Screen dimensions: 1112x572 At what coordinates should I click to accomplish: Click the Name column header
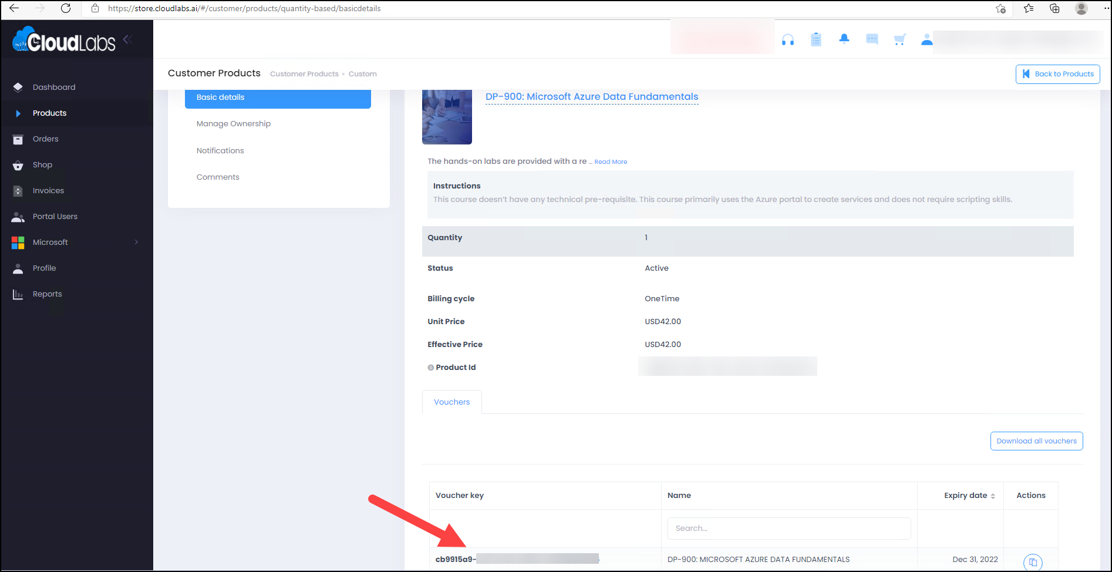point(679,496)
